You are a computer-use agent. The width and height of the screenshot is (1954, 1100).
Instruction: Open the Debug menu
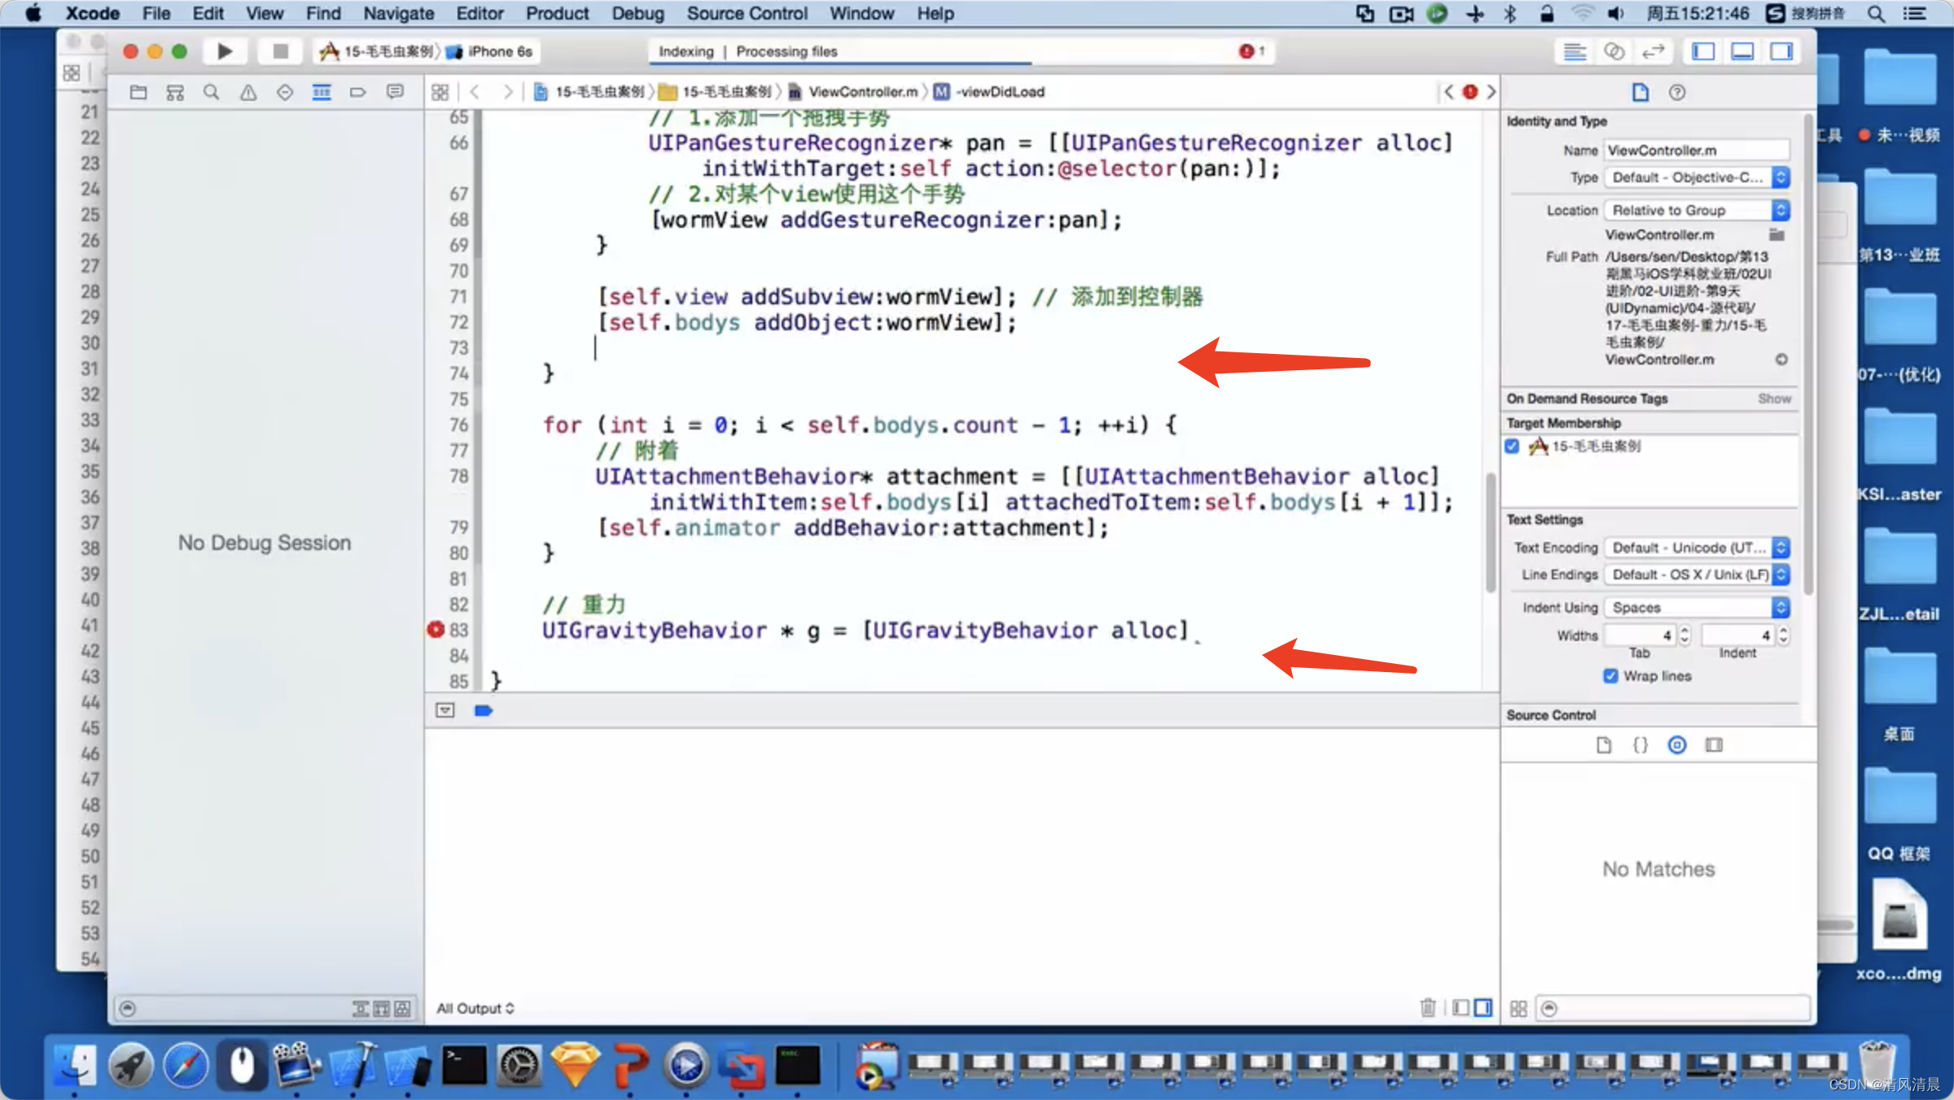tap(636, 13)
